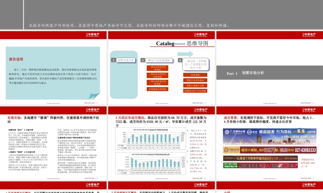Click the upper bar chart in 成交情况 slide
The height and width of the screenshot is (193, 323).
(151, 138)
